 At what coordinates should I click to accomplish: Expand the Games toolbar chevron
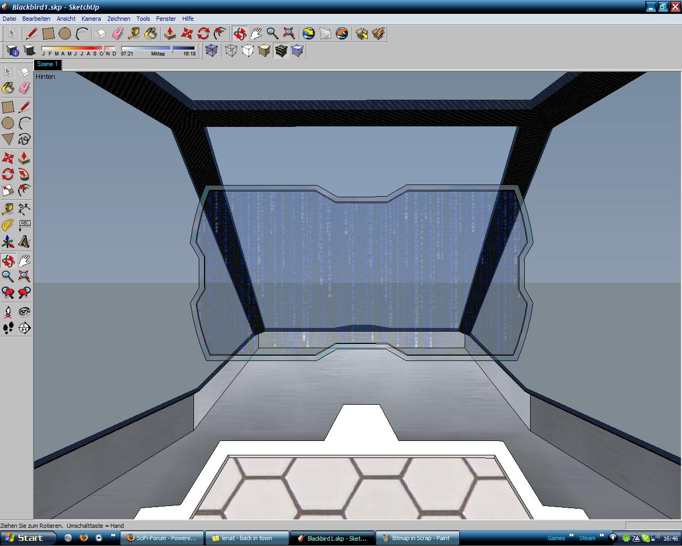tap(571, 536)
